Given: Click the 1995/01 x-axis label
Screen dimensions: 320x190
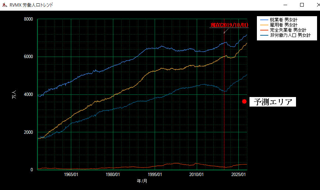Looking at the screenshot, I should click(x=155, y=174).
